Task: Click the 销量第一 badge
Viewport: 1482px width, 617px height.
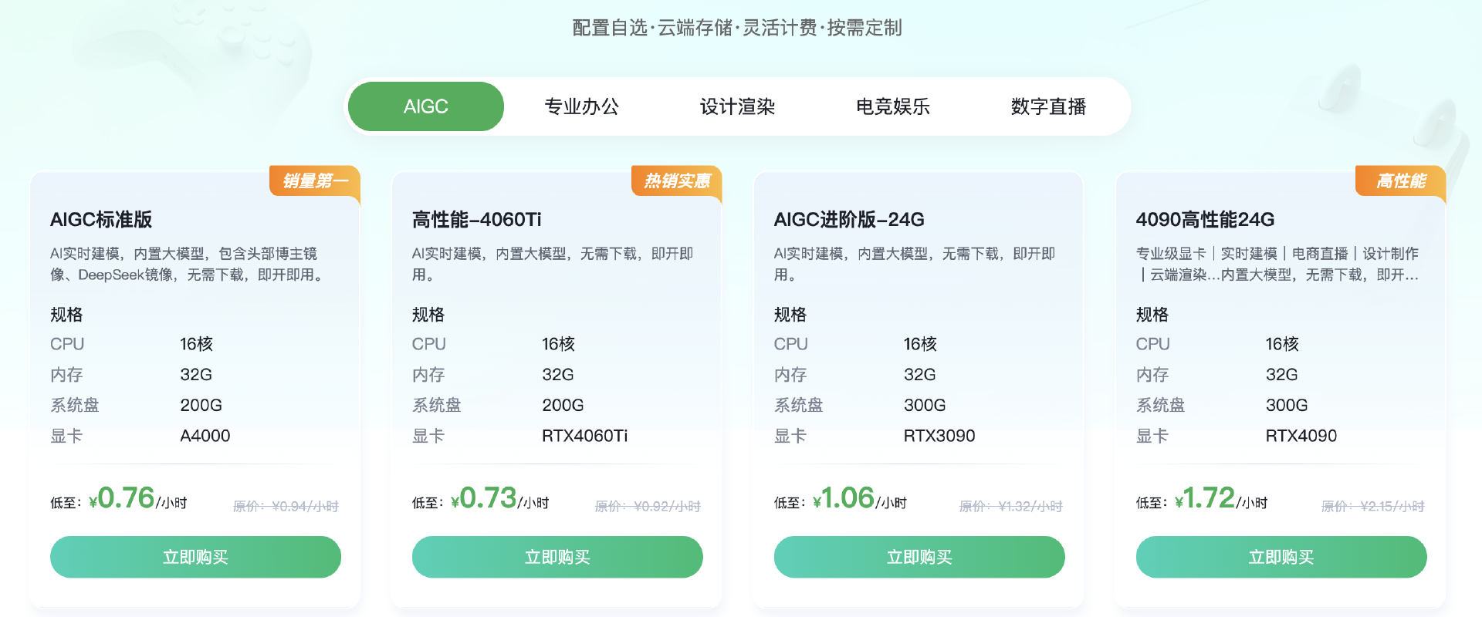Action: 315,181
